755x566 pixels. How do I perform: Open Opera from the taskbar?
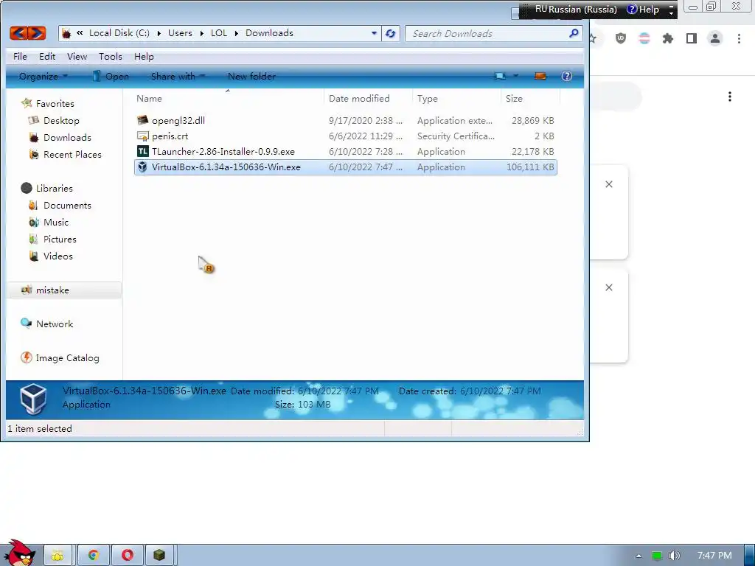(128, 556)
